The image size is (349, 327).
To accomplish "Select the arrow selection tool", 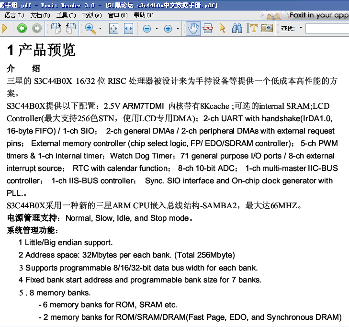I will pyautogui.click(x=222, y=29).
